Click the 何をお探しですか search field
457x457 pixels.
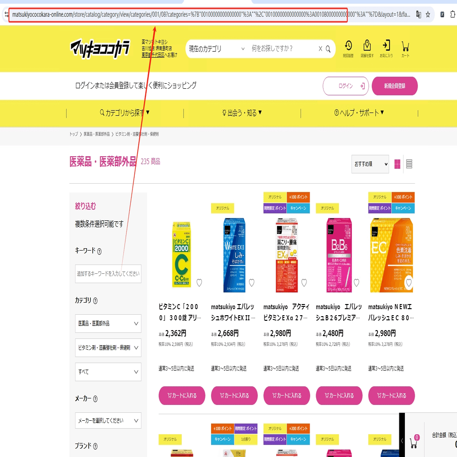(x=282, y=49)
